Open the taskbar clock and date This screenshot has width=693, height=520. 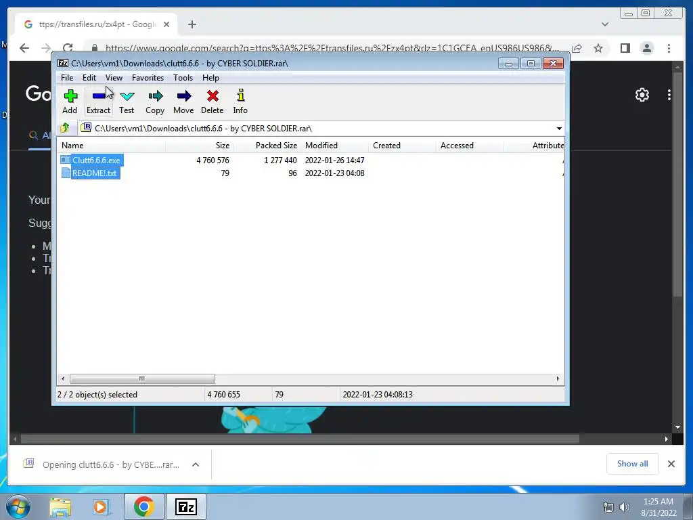click(658, 506)
